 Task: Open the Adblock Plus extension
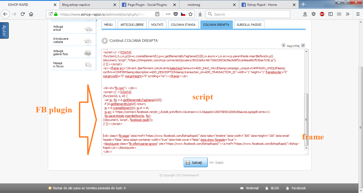(x=322, y=14)
